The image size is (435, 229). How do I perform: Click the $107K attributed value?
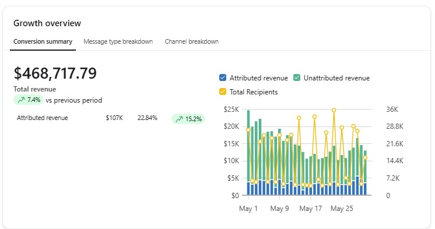click(114, 118)
